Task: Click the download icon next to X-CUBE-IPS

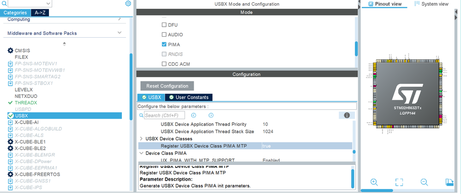Action: click(x=10, y=187)
